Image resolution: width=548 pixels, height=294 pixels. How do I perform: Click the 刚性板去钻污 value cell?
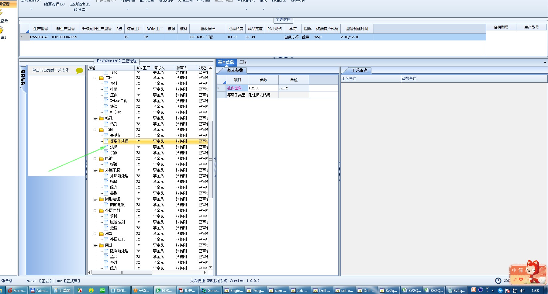click(263, 95)
